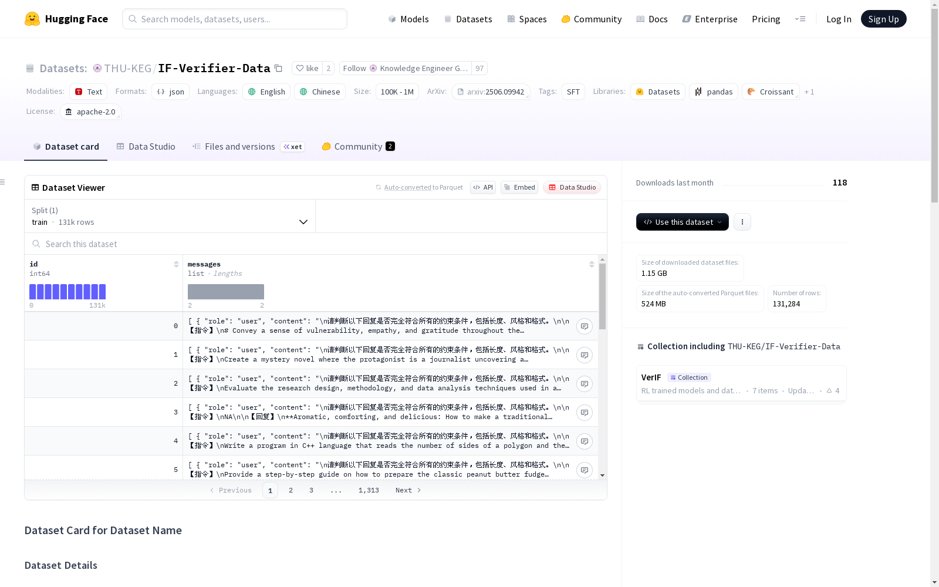The image size is (939, 587).
Task: Jump to last page 1,313
Action: tap(369, 490)
